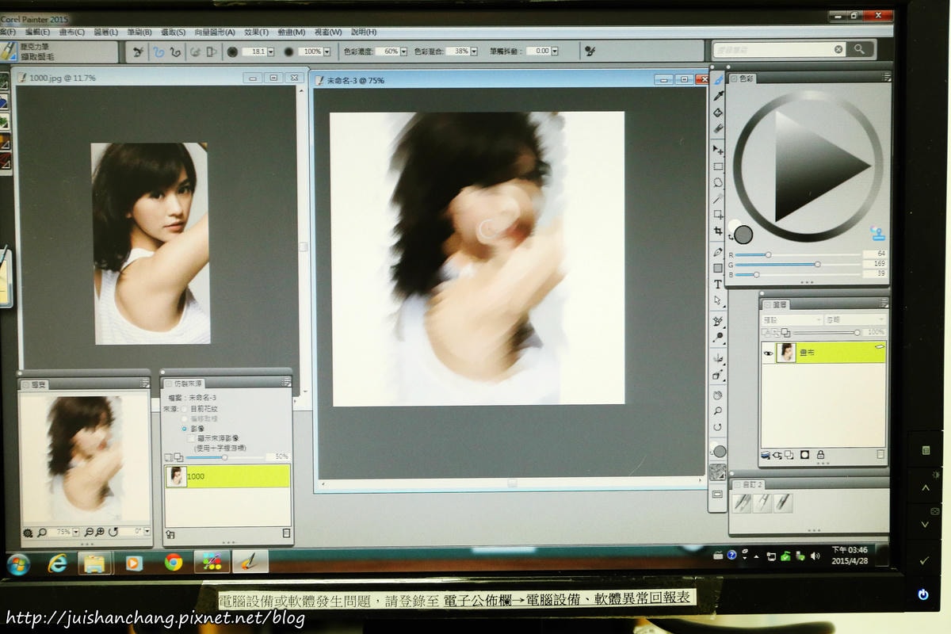Click the Rectangular Selection tool
Viewport: 951px width, 634px height.
718,166
